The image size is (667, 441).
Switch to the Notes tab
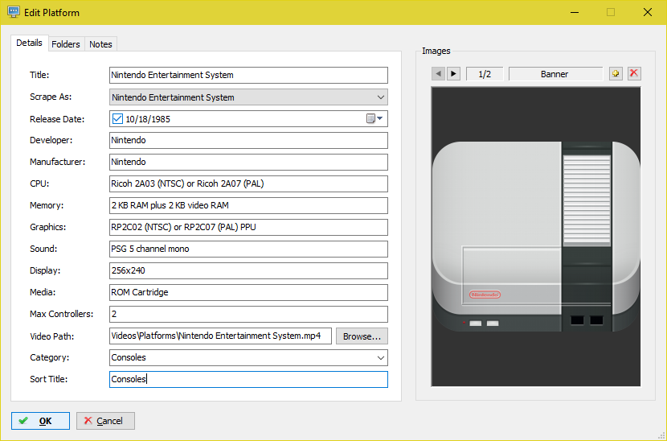tap(100, 44)
